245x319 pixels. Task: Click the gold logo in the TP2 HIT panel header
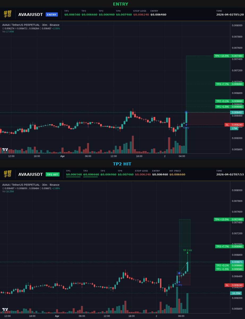point(7,174)
